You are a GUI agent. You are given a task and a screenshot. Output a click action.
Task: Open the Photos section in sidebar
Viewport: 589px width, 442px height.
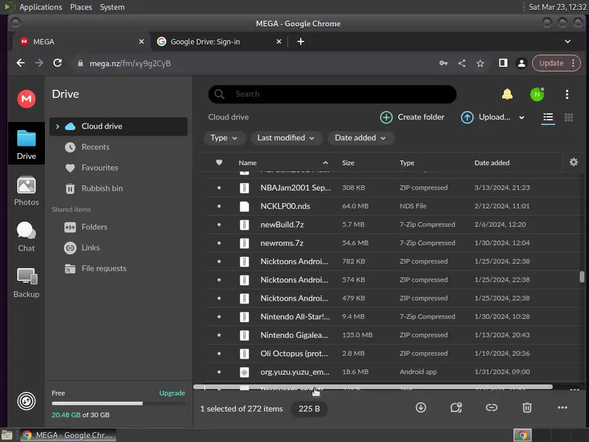pos(26,191)
